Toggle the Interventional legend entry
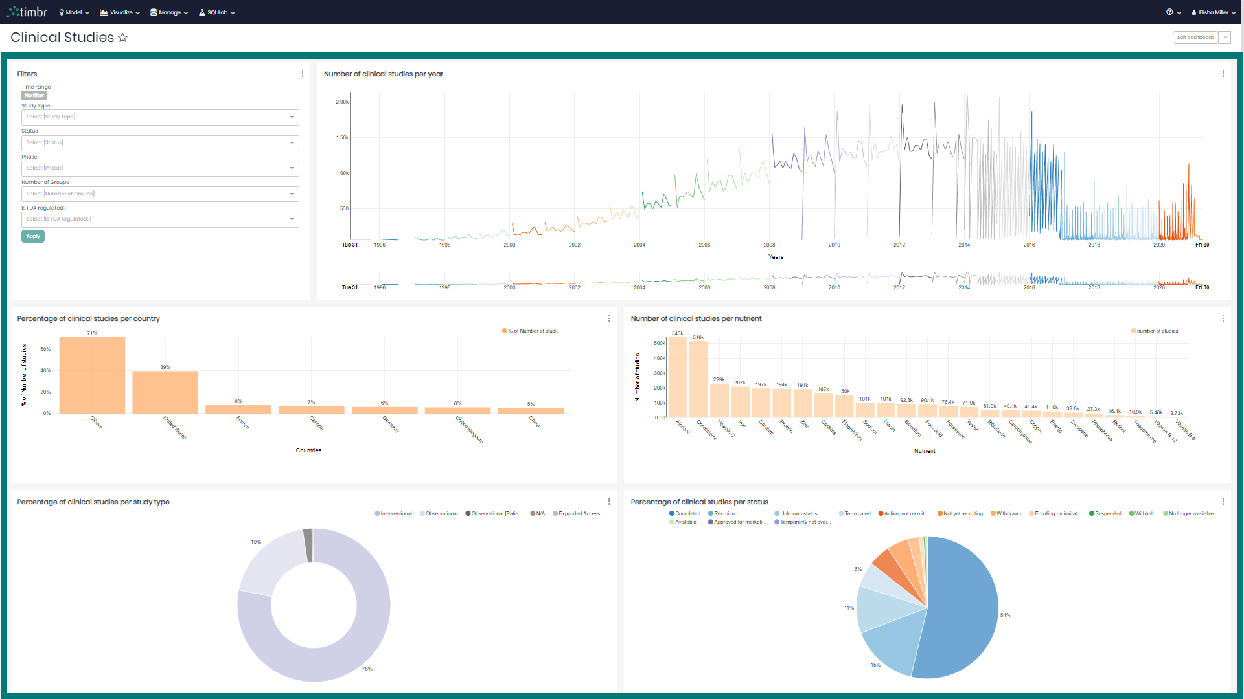This screenshot has height=699, width=1244. [x=394, y=513]
